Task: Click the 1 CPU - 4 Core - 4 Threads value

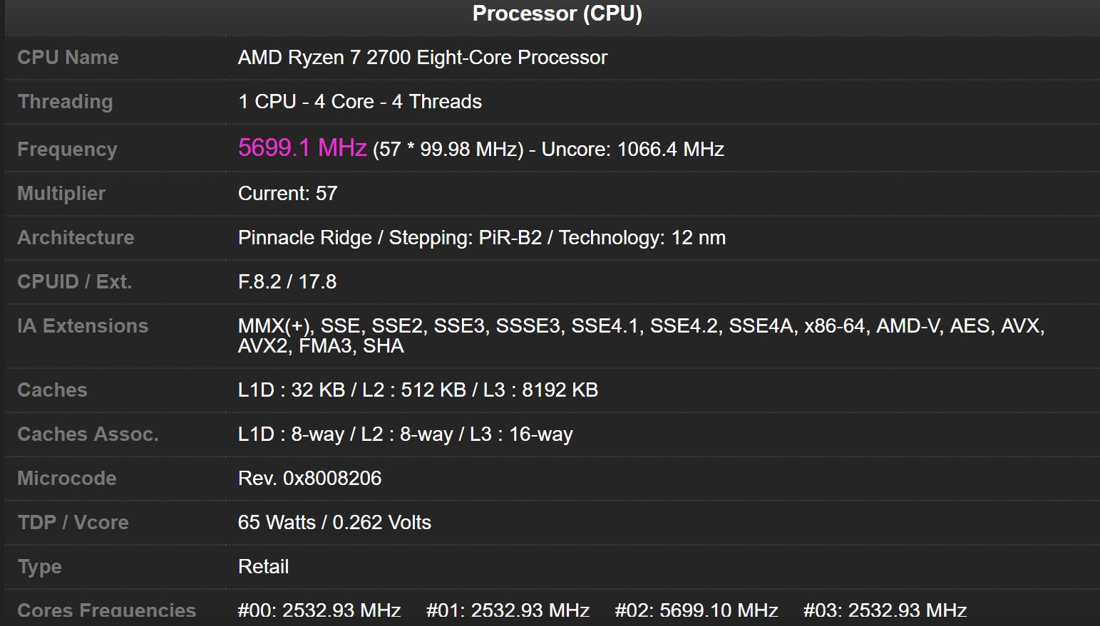Action: coord(360,102)
